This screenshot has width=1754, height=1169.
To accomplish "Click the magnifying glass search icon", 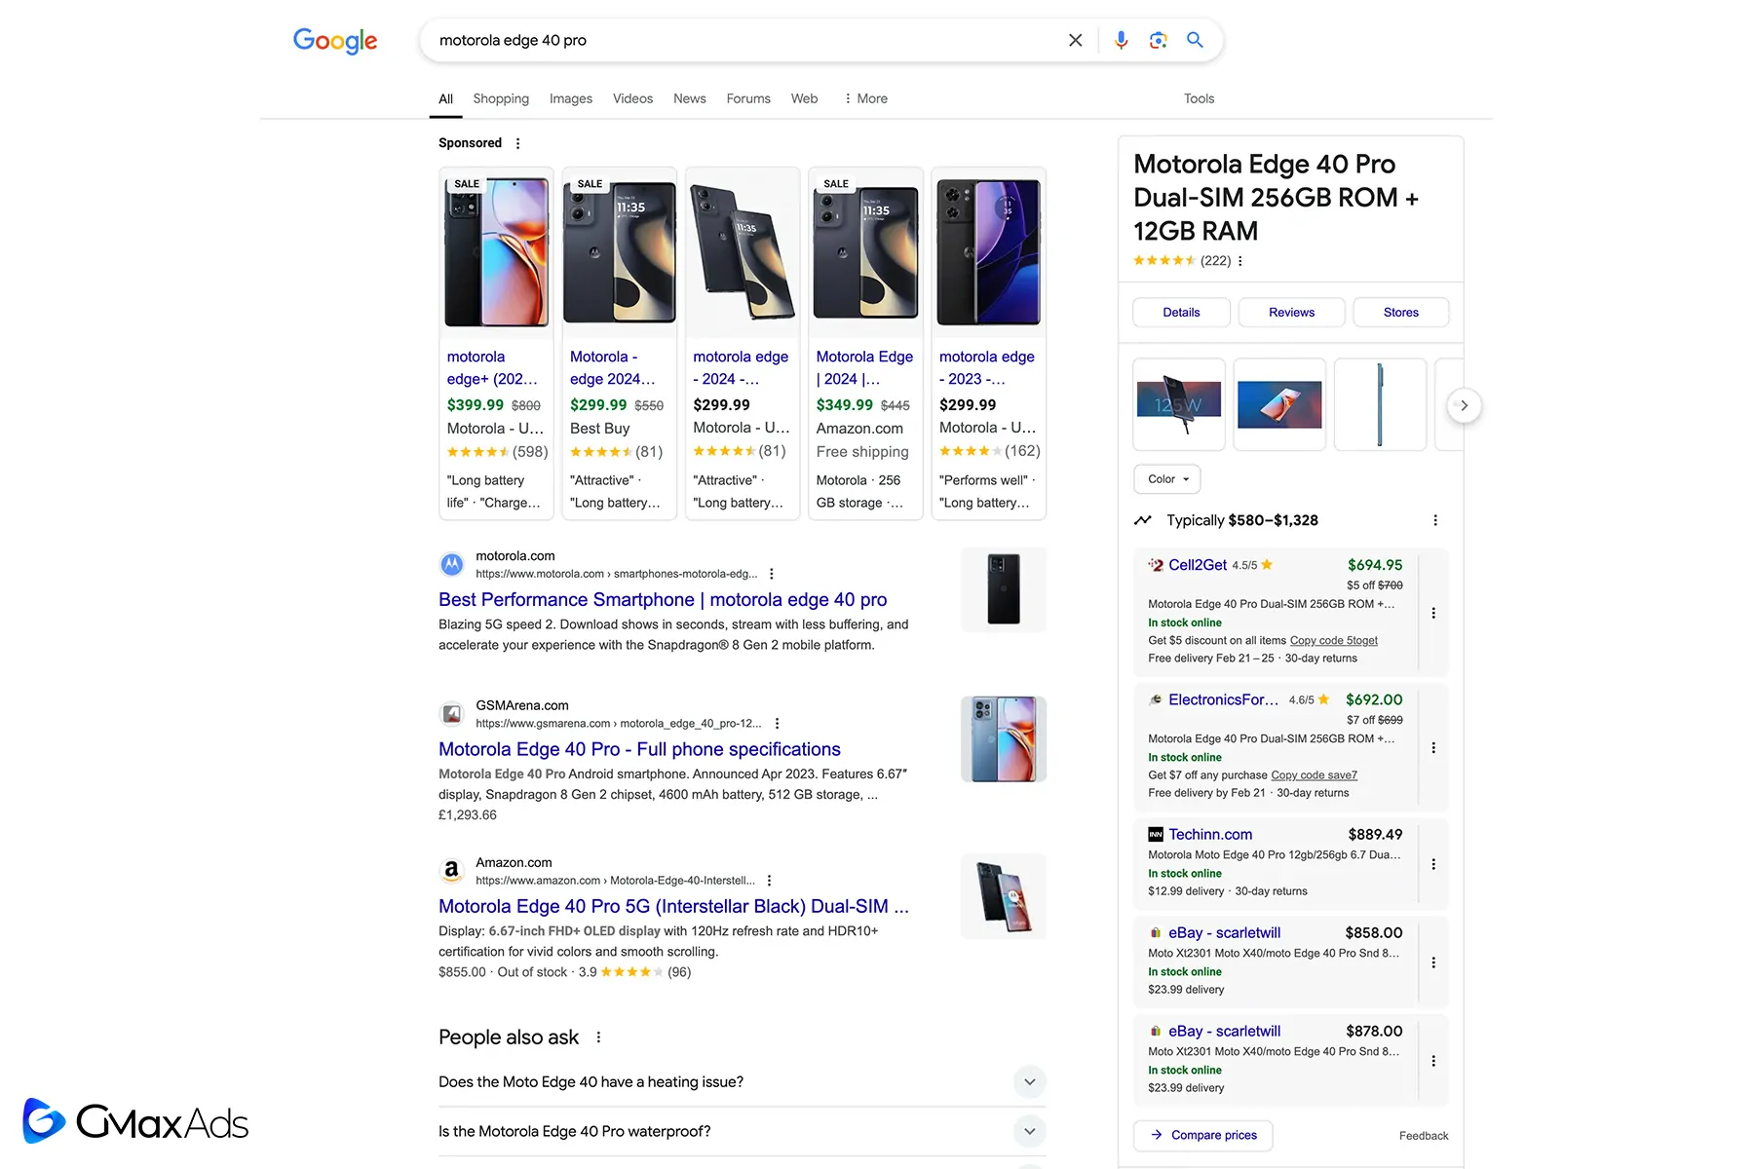I will (x=1195, y=40).
